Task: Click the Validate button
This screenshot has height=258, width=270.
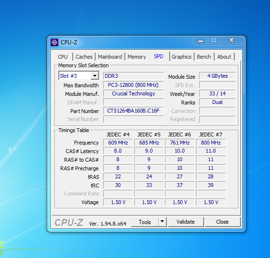Action: pyautogui.click(x=185, y=222)
